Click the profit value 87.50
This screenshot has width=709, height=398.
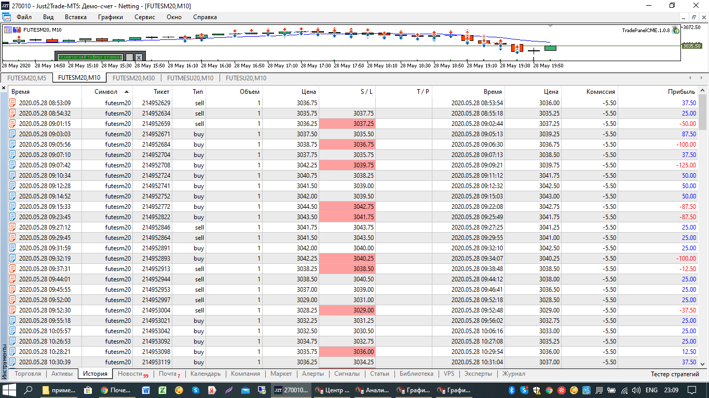point(689,134)
